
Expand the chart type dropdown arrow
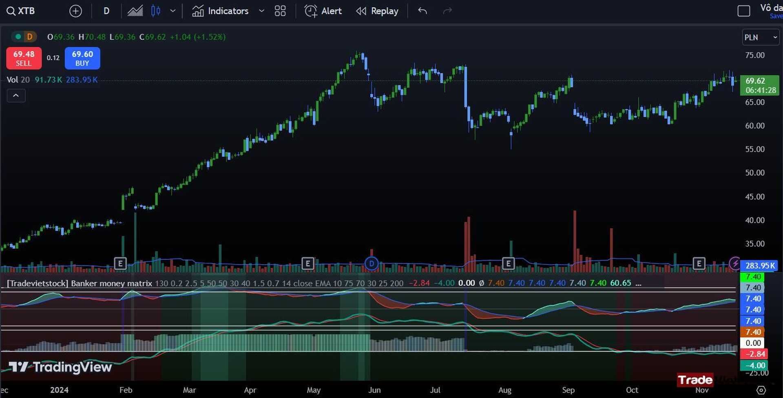(173, 11)
